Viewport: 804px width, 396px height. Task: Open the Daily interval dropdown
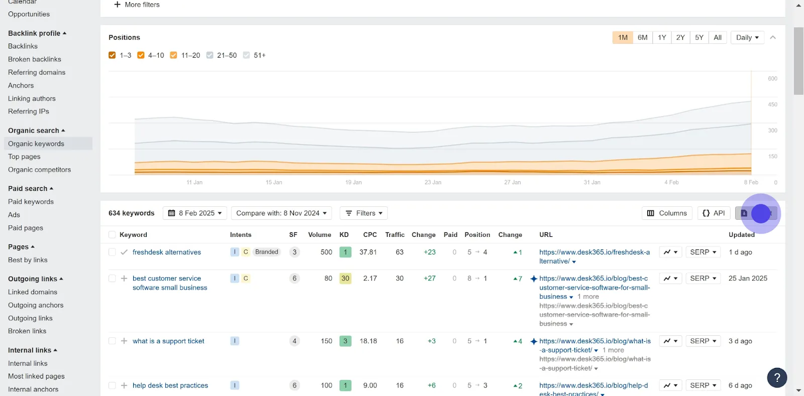(x=747, y=38)
